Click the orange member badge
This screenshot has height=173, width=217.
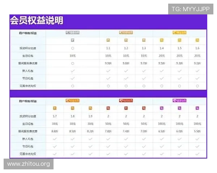[73, 101]
